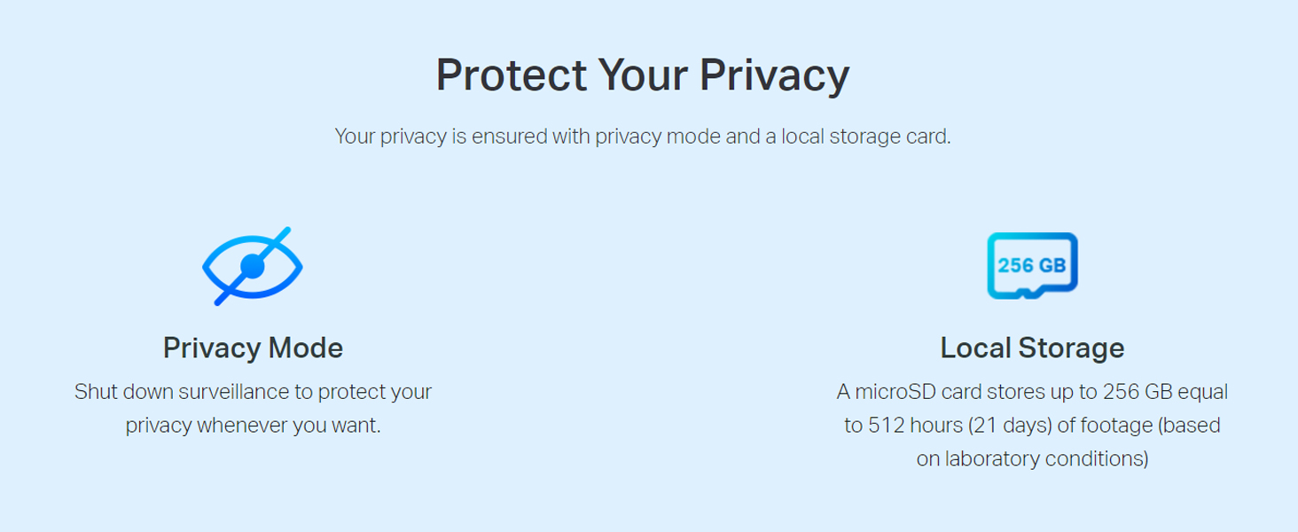Select the "Local Storage" feature heading
1298x532 pixels.
[x=1032, y=348]
